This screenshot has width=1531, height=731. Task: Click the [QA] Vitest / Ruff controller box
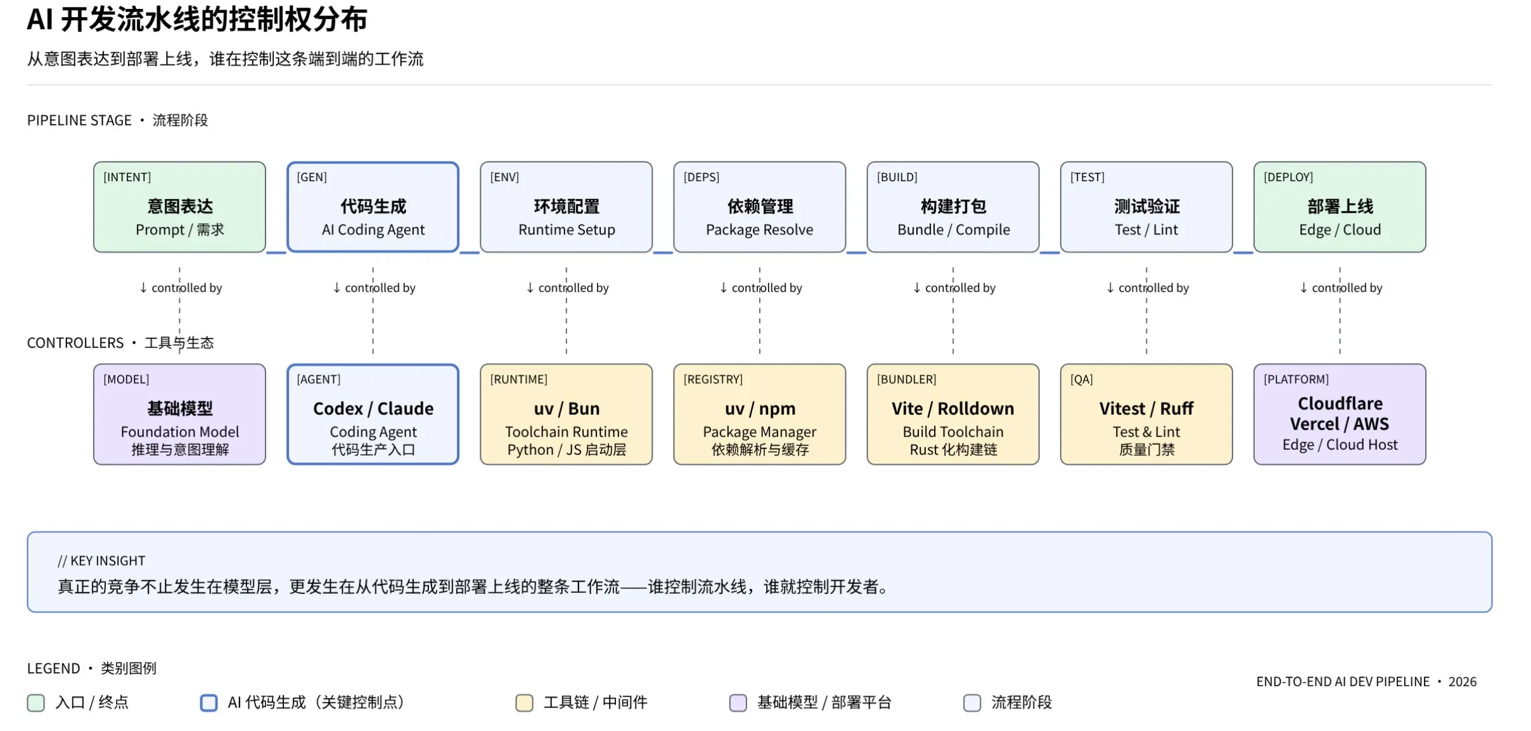pos(1146,414)
